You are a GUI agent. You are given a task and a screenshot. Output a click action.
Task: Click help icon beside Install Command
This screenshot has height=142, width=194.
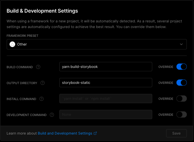[42, 99]
